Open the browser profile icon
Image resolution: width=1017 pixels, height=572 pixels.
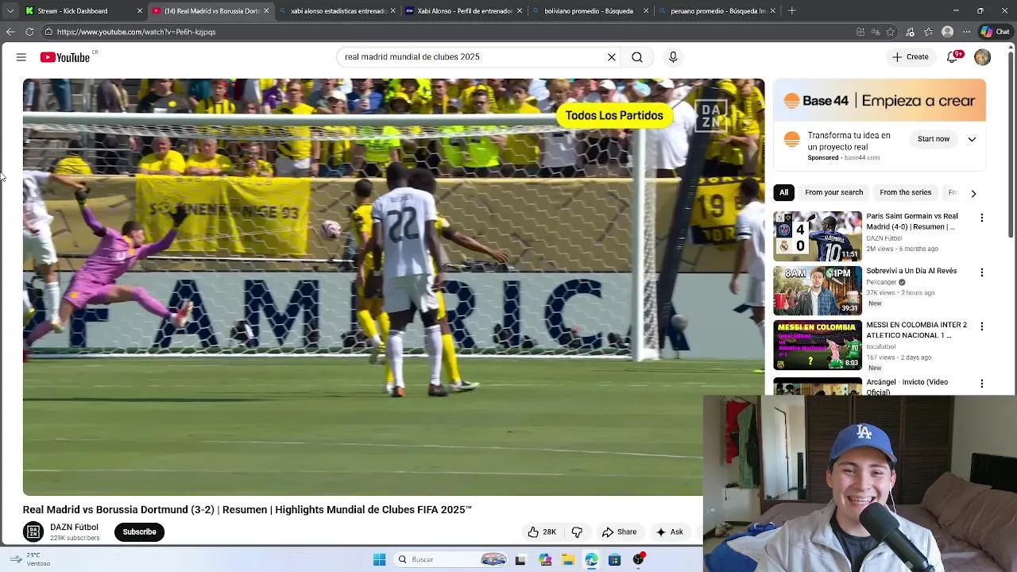pyautogui.click(x=947, y=32)
